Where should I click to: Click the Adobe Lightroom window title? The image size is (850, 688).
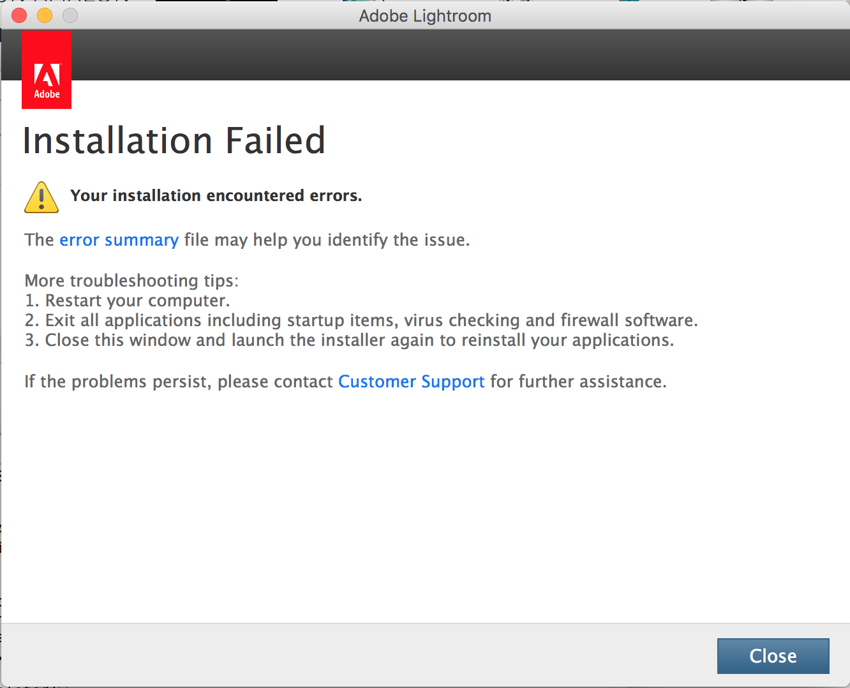coord(425,16)
